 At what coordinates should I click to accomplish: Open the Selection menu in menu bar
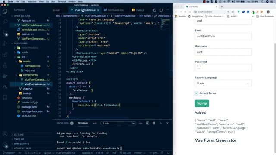point(32,2)
